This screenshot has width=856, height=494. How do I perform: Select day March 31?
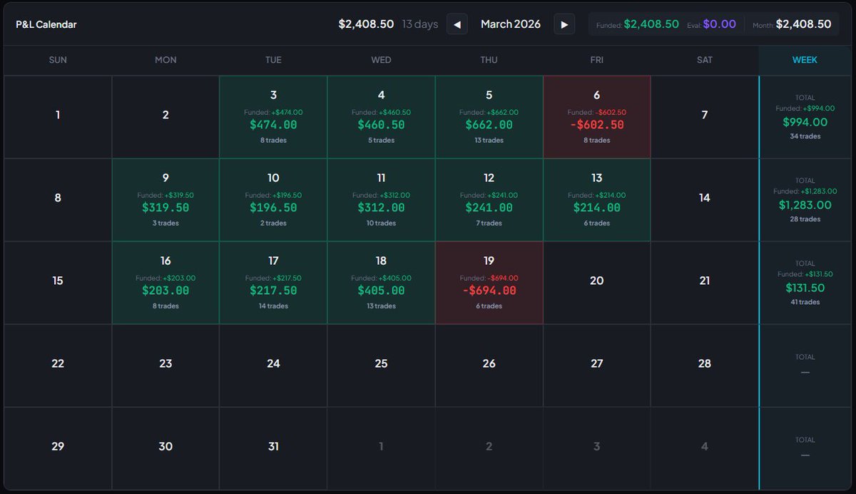click(x=273, y=448)
